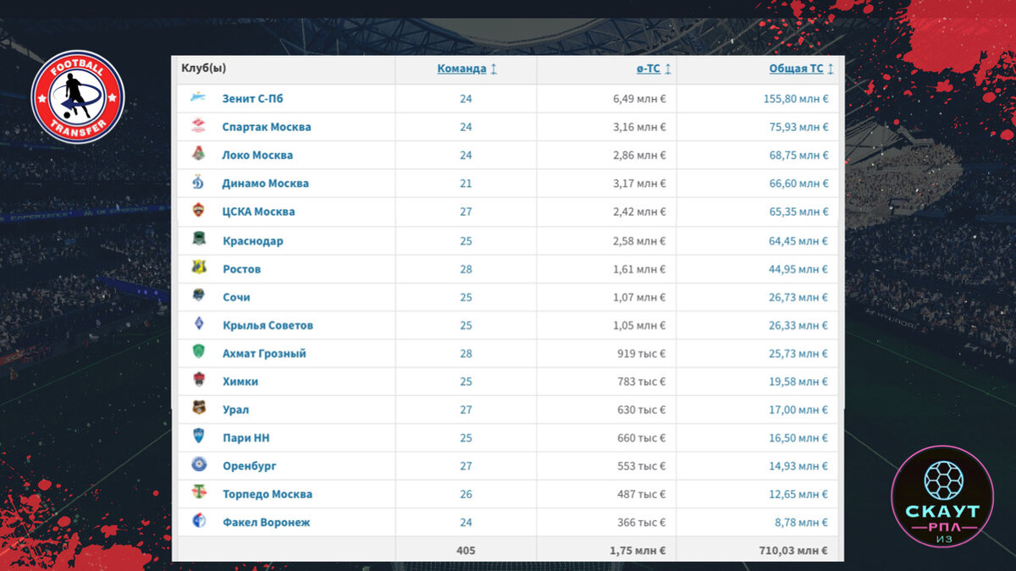This screenshot has height=571, width=1016.
Task: Select Zenit average value 6,49 млн €
Action: coord(639,98)
